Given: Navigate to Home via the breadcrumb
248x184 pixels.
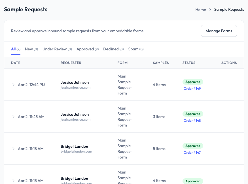Looking at the screenshot, I should click(x=201, y=10).
